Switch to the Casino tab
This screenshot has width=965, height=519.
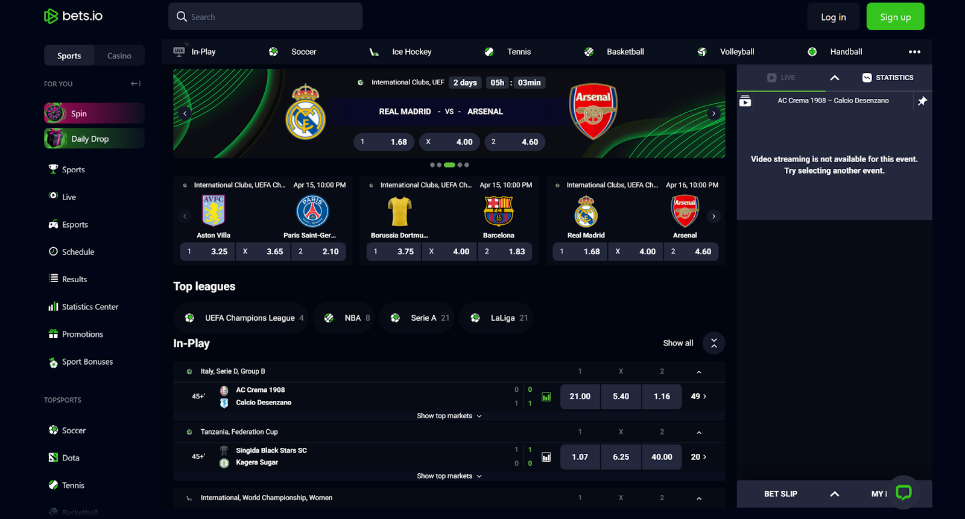[119, 55]
